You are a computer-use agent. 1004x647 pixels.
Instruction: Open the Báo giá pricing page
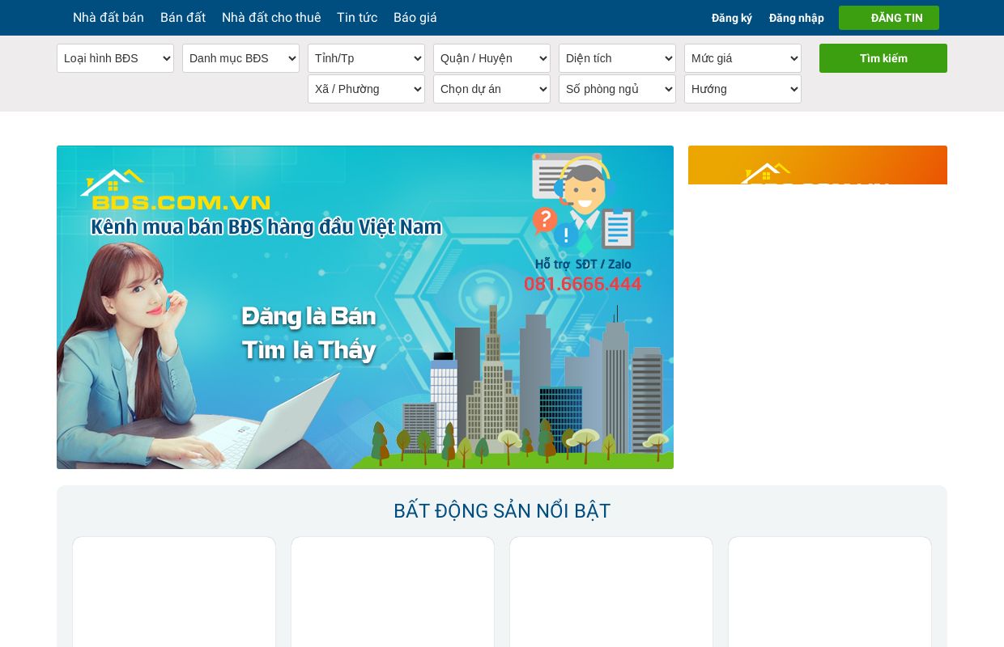point(415,17)
